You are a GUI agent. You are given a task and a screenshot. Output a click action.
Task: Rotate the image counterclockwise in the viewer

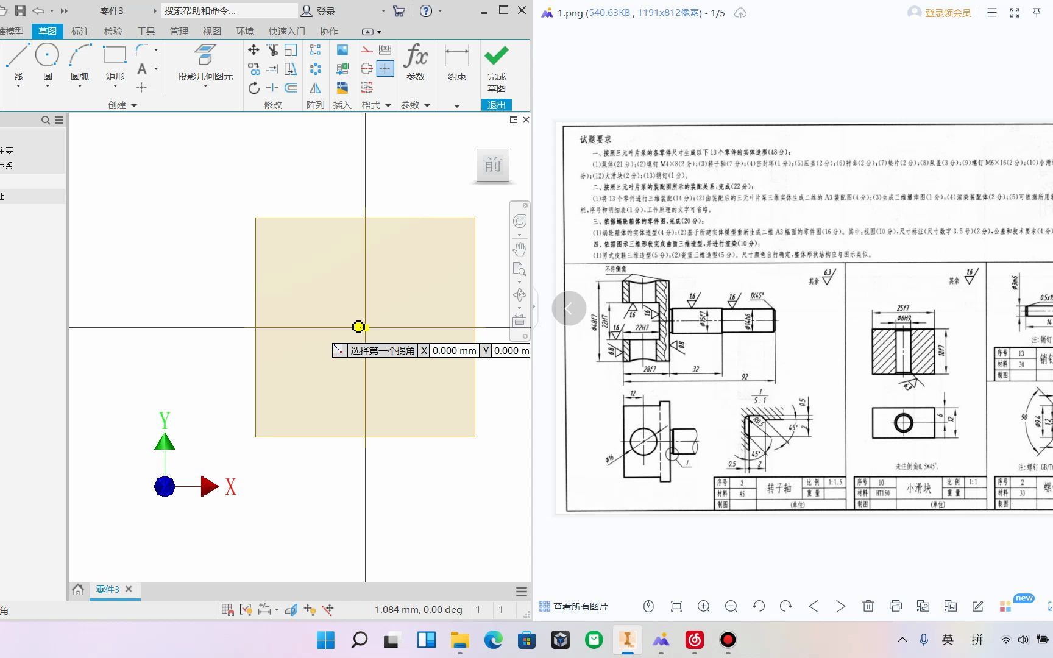coord(759,606)
